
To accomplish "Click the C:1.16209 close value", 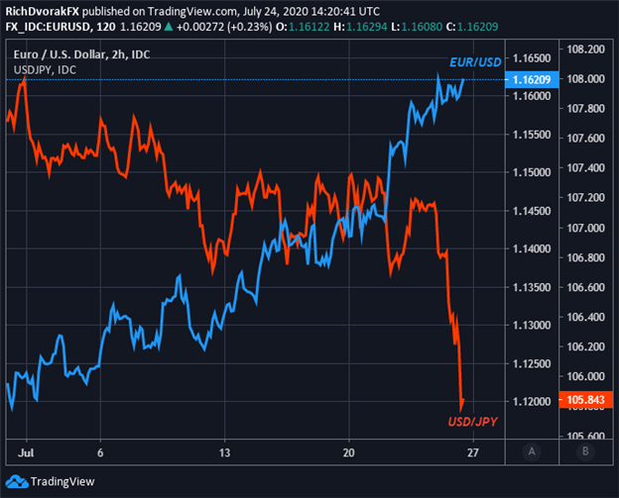I will [472, 27].
